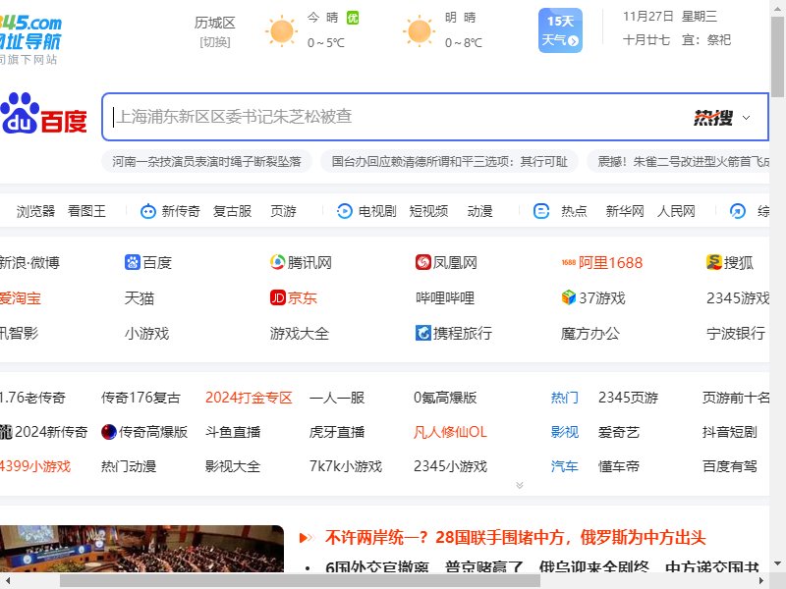Open the 爱奇艺 link
786x589 pixels.
click(619, 432)
